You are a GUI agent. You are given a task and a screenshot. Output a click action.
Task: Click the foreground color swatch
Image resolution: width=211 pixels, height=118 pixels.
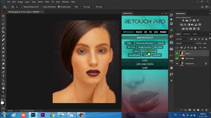point(2,103)
